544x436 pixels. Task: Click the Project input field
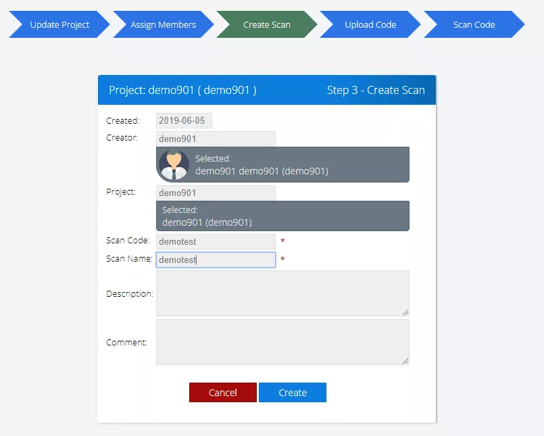pos(216,193)
